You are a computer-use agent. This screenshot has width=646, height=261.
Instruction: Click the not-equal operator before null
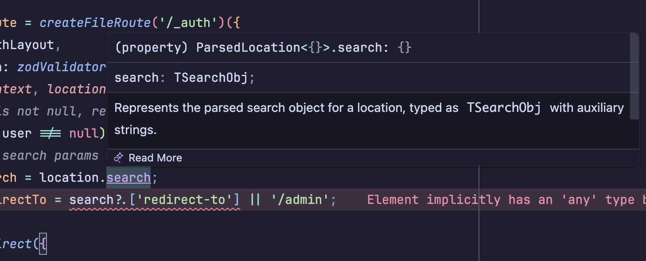(x=51, y=134)
